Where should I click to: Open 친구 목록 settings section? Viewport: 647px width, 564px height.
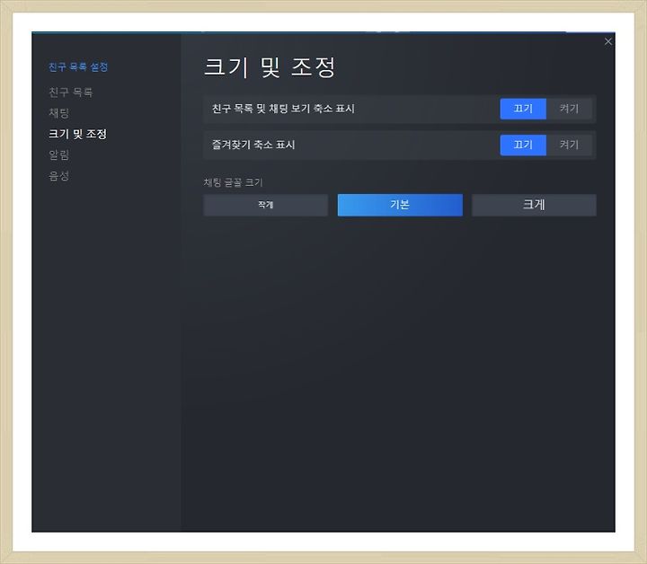(71, 93)
